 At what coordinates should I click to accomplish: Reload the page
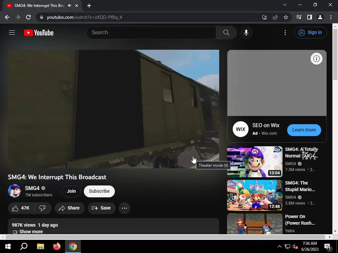coord(28,17)
